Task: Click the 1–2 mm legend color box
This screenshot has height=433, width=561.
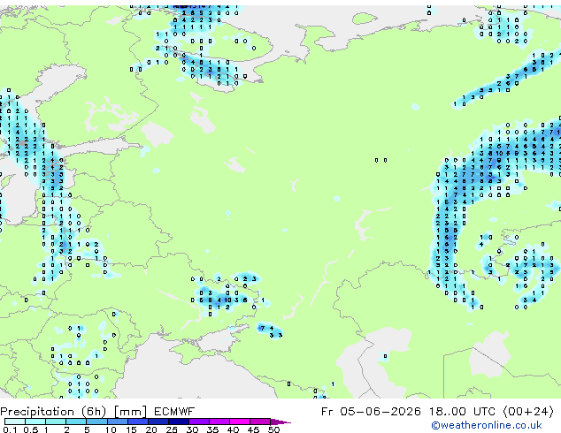Action: [x=56, y=422]
